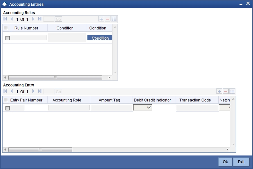Minimize the Accounting Entries window

(241, 4)
